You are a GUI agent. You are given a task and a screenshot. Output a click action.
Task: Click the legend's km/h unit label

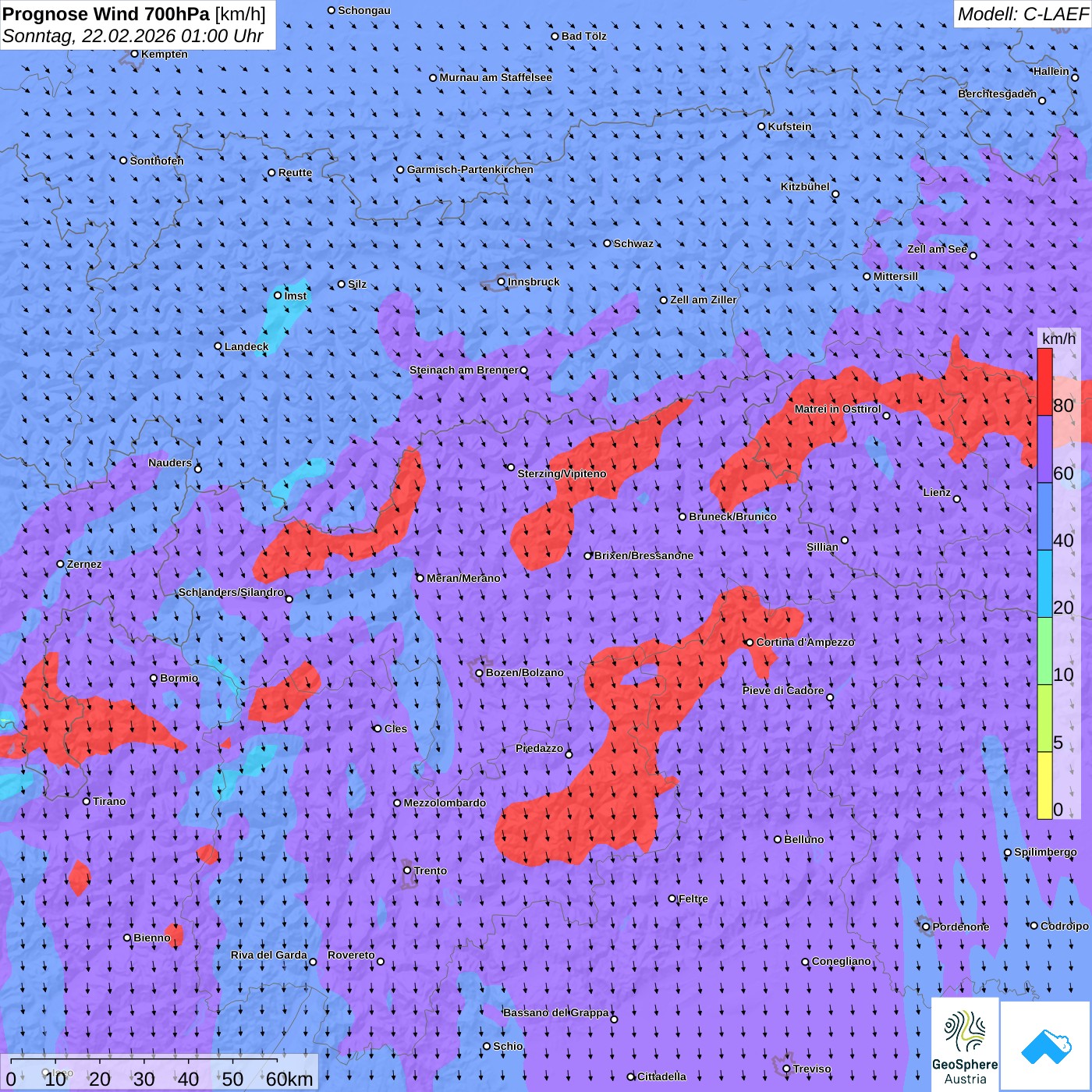[x=1058, y=338]
